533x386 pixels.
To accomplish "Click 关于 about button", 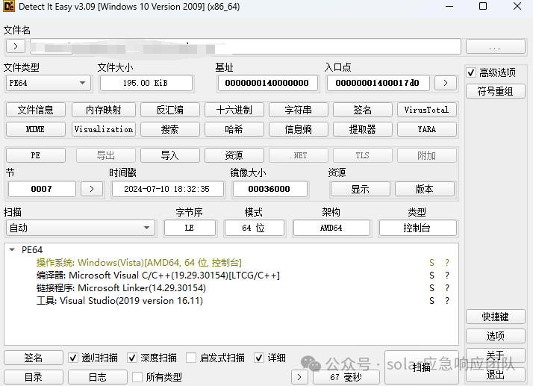I will coord(495,355).
